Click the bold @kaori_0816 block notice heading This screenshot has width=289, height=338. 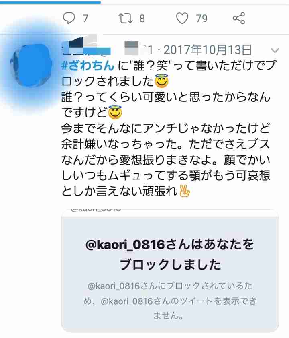[170, 255]
